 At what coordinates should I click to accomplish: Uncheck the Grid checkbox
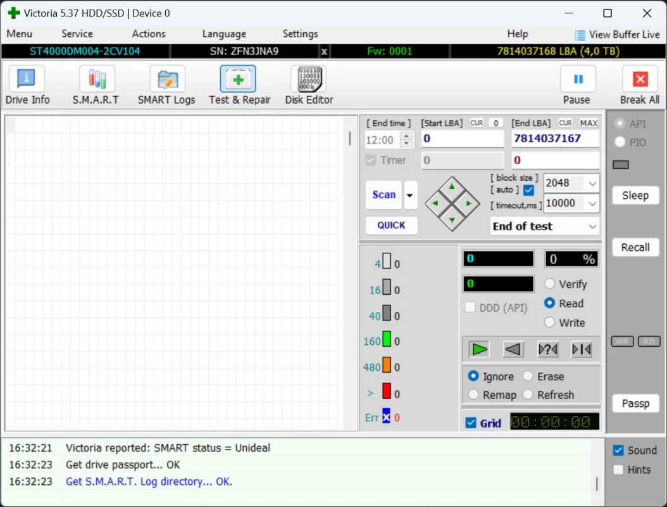[x=471, y=423]
